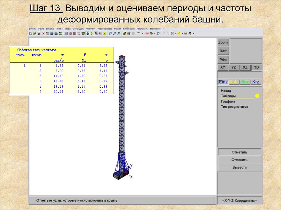This screenshot has height=210, width=281.
Task: Open the Настройки menu
Action: (155, 29)
